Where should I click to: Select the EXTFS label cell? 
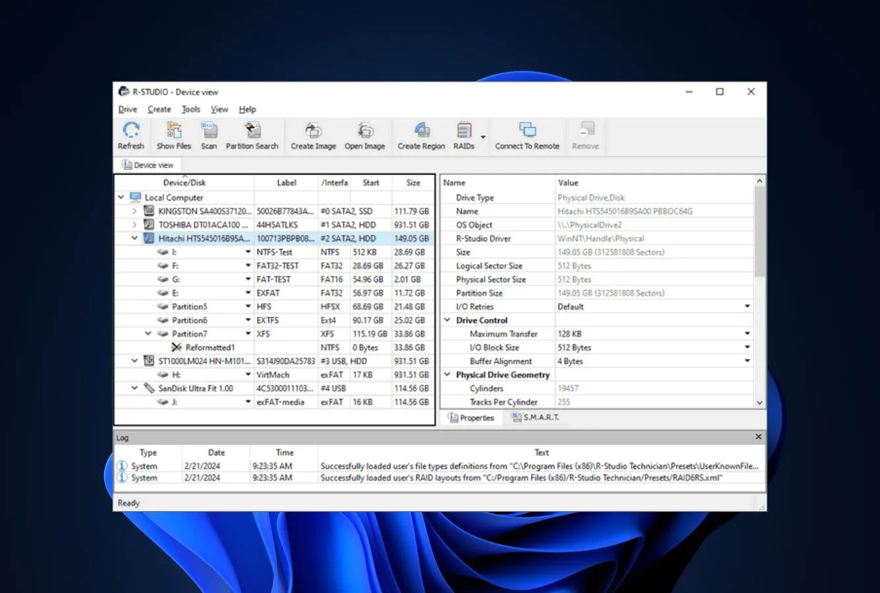(287, 320)
